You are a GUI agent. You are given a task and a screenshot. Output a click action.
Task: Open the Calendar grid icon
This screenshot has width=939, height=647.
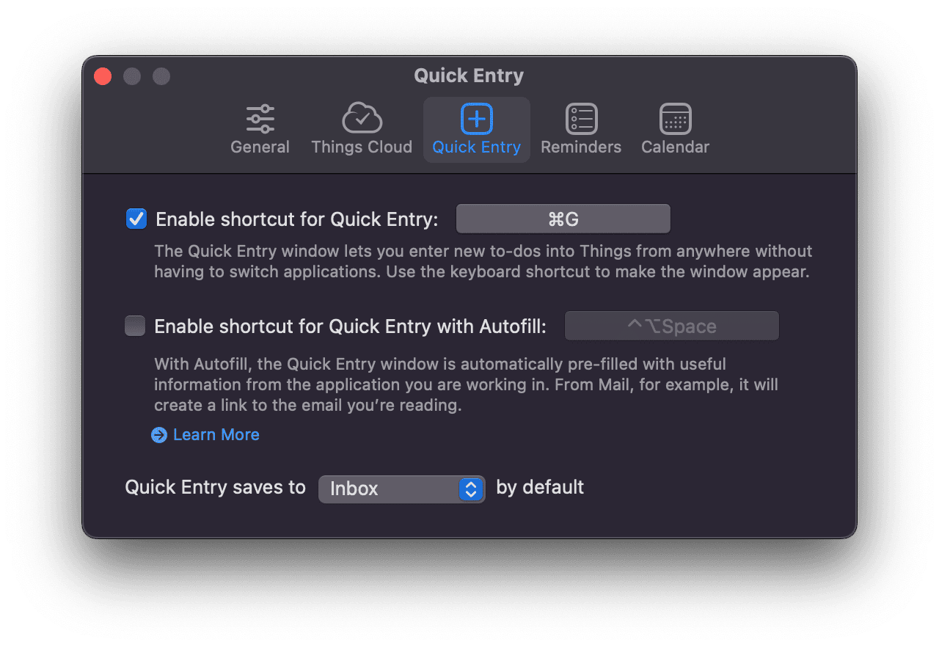(675, 119)
